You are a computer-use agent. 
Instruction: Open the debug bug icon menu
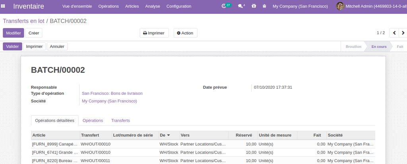tap(264, 6)
